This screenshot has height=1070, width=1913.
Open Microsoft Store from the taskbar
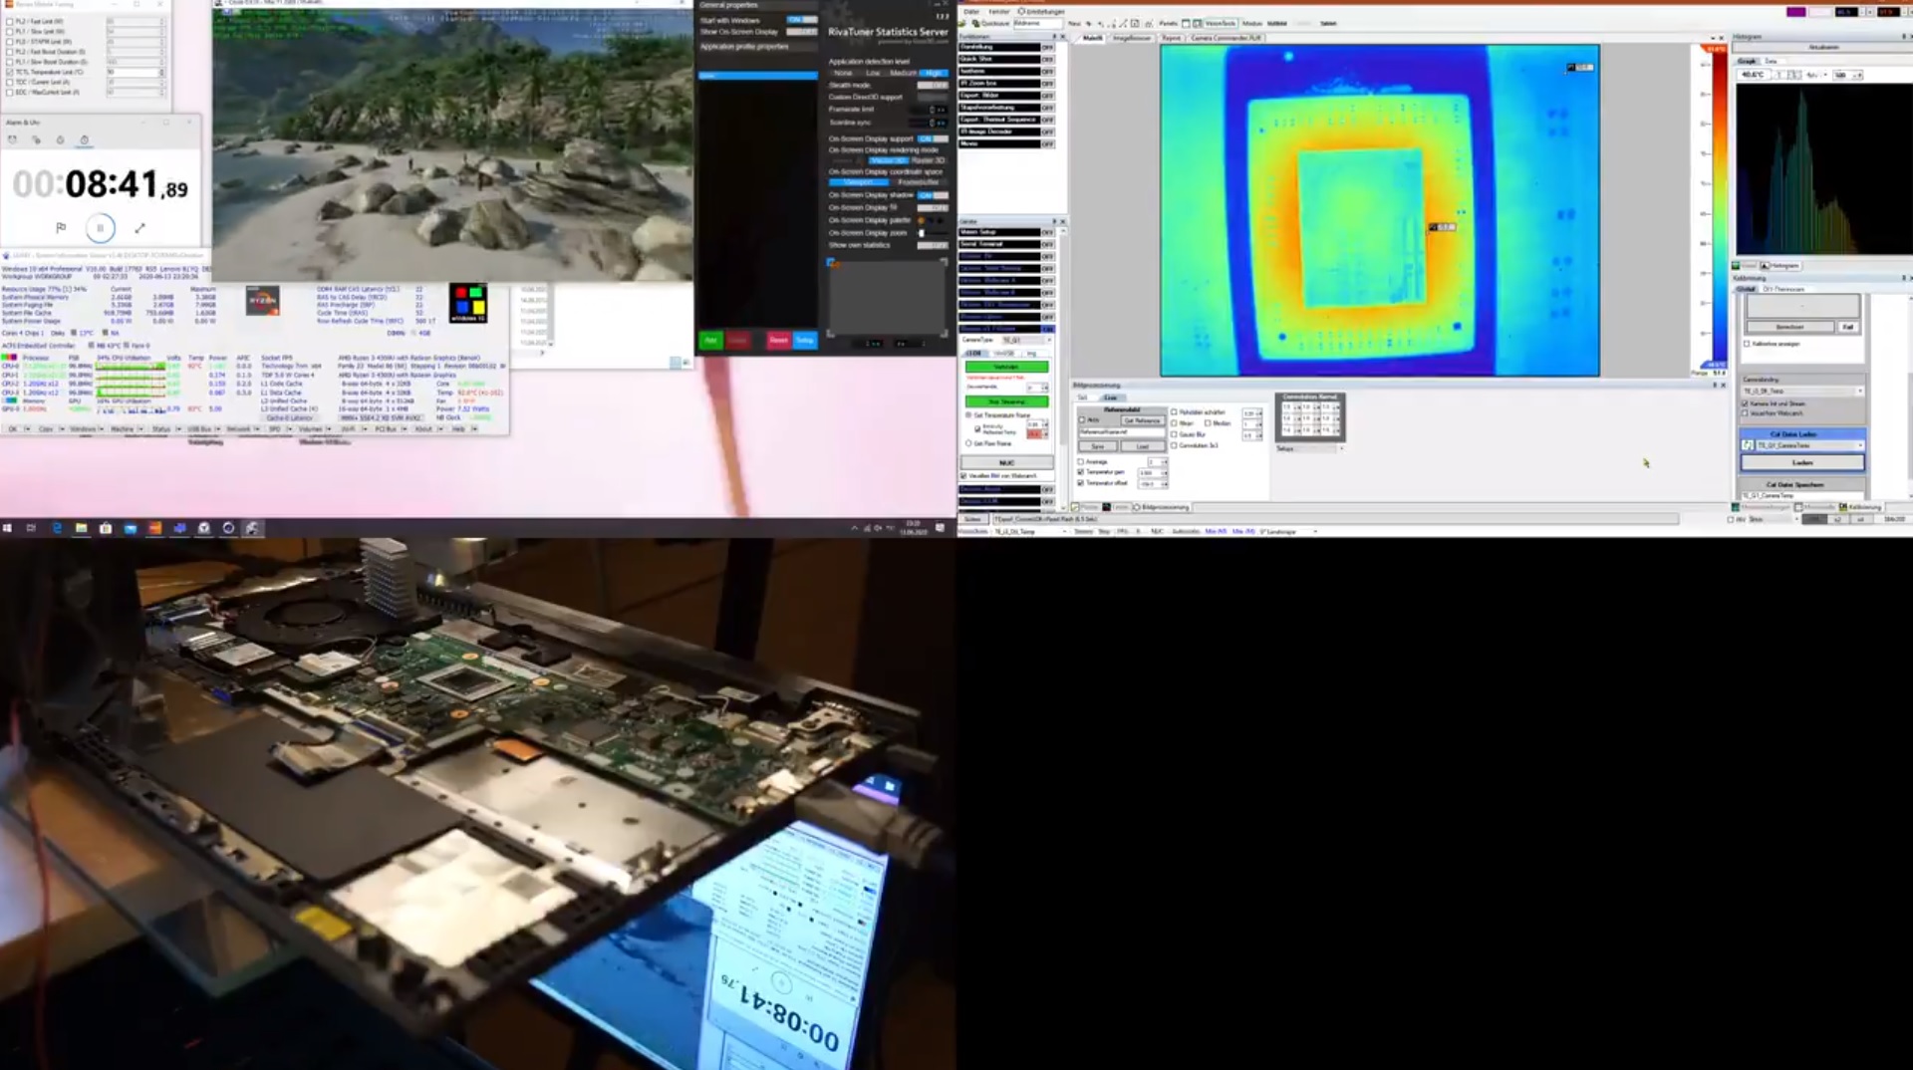106,528
